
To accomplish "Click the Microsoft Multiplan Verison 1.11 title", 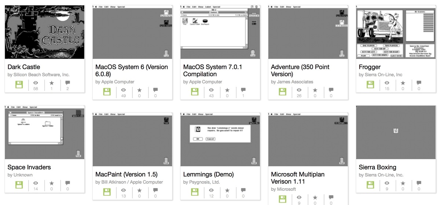I will (298, 178).
